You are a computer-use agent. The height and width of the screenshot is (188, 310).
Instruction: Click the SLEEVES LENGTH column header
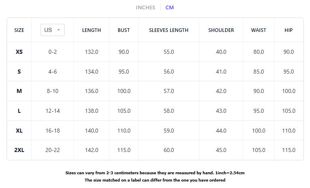point(169,30)
